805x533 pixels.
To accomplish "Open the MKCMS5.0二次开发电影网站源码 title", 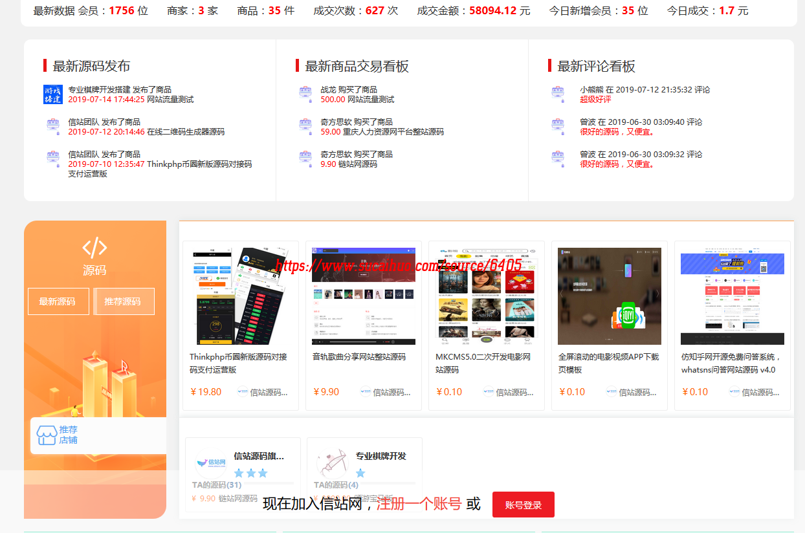I will tap(483, 364).
